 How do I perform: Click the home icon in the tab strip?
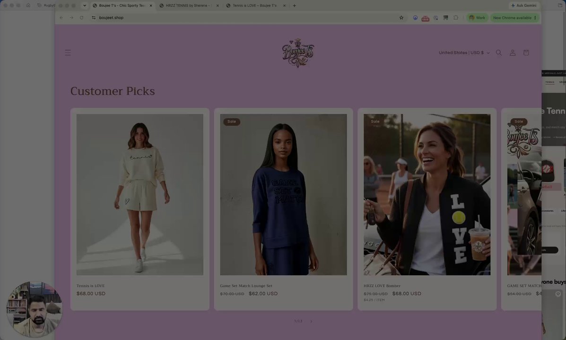coord(28,5)
